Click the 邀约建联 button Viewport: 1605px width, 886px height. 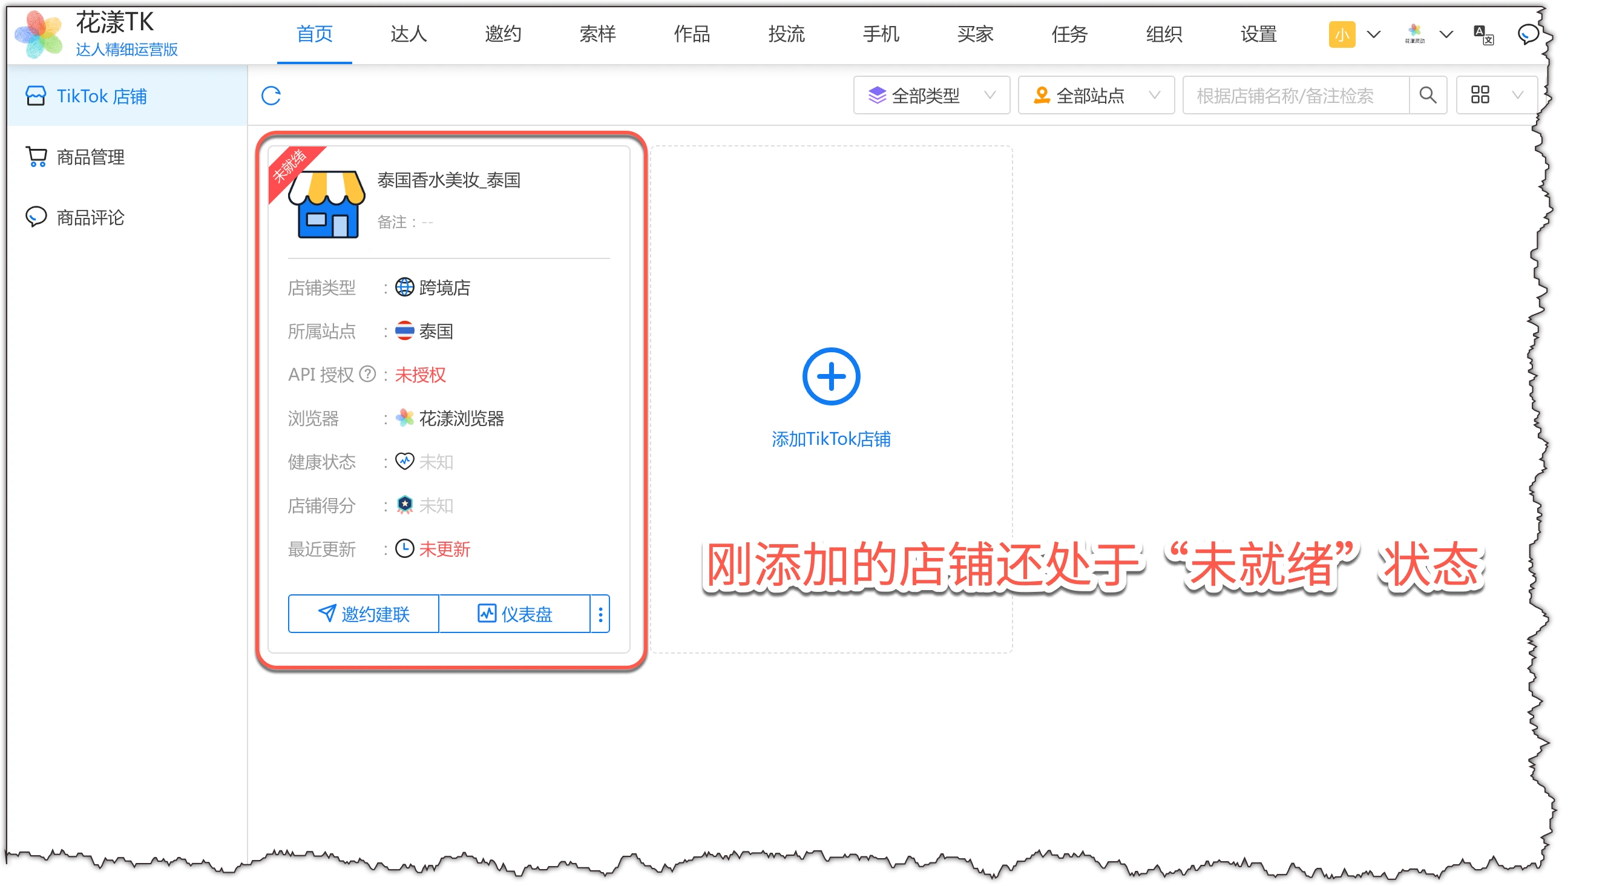click(x=363, y=614)
